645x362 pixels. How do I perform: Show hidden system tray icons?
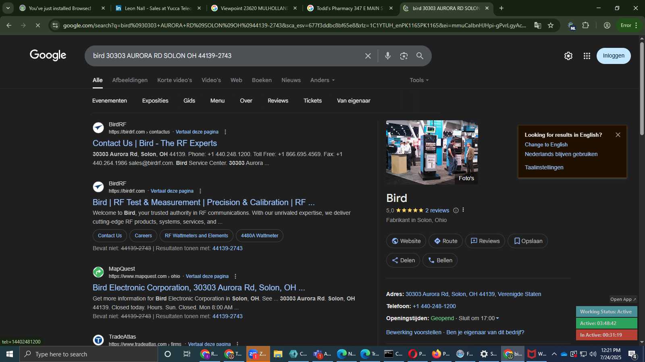[x=554, y=354]
